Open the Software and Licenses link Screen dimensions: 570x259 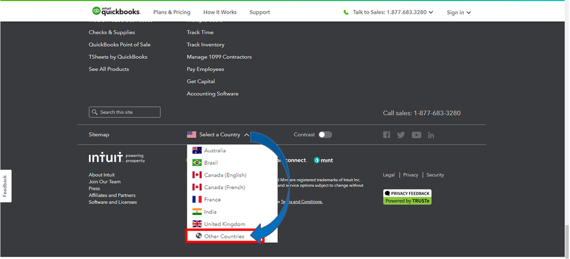[x=113, y=202]
